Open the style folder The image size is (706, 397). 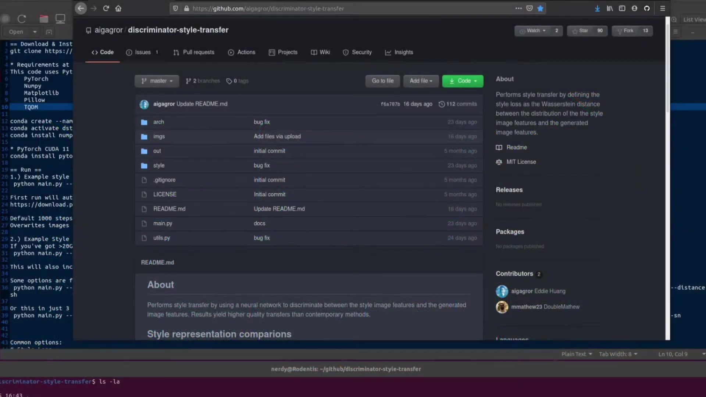pos(159,165)
